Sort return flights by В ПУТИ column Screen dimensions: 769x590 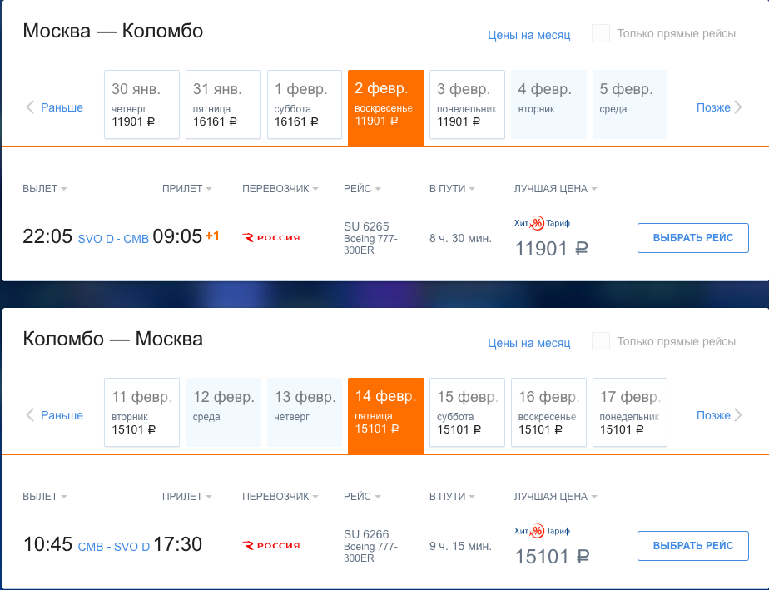pos(452,497)
